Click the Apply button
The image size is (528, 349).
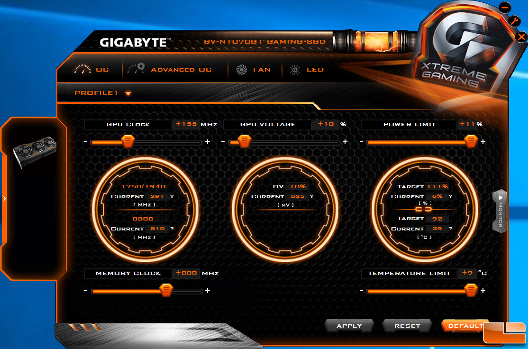pos(349,326)
